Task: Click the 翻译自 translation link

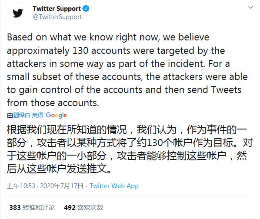Action: click(x=22, y=115)
